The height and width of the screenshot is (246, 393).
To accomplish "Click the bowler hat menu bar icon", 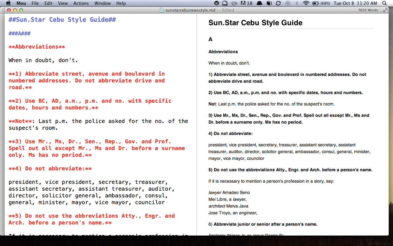I will 259,3.
